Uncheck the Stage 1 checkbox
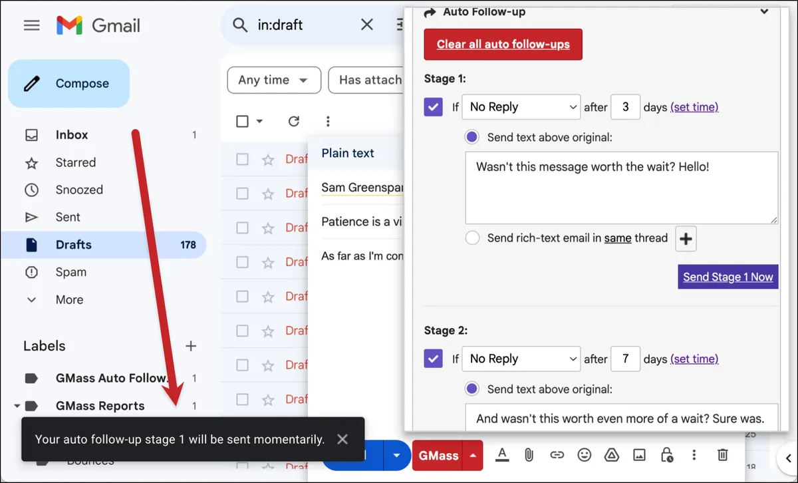This screenshot has width=798, height=483. 434,107
